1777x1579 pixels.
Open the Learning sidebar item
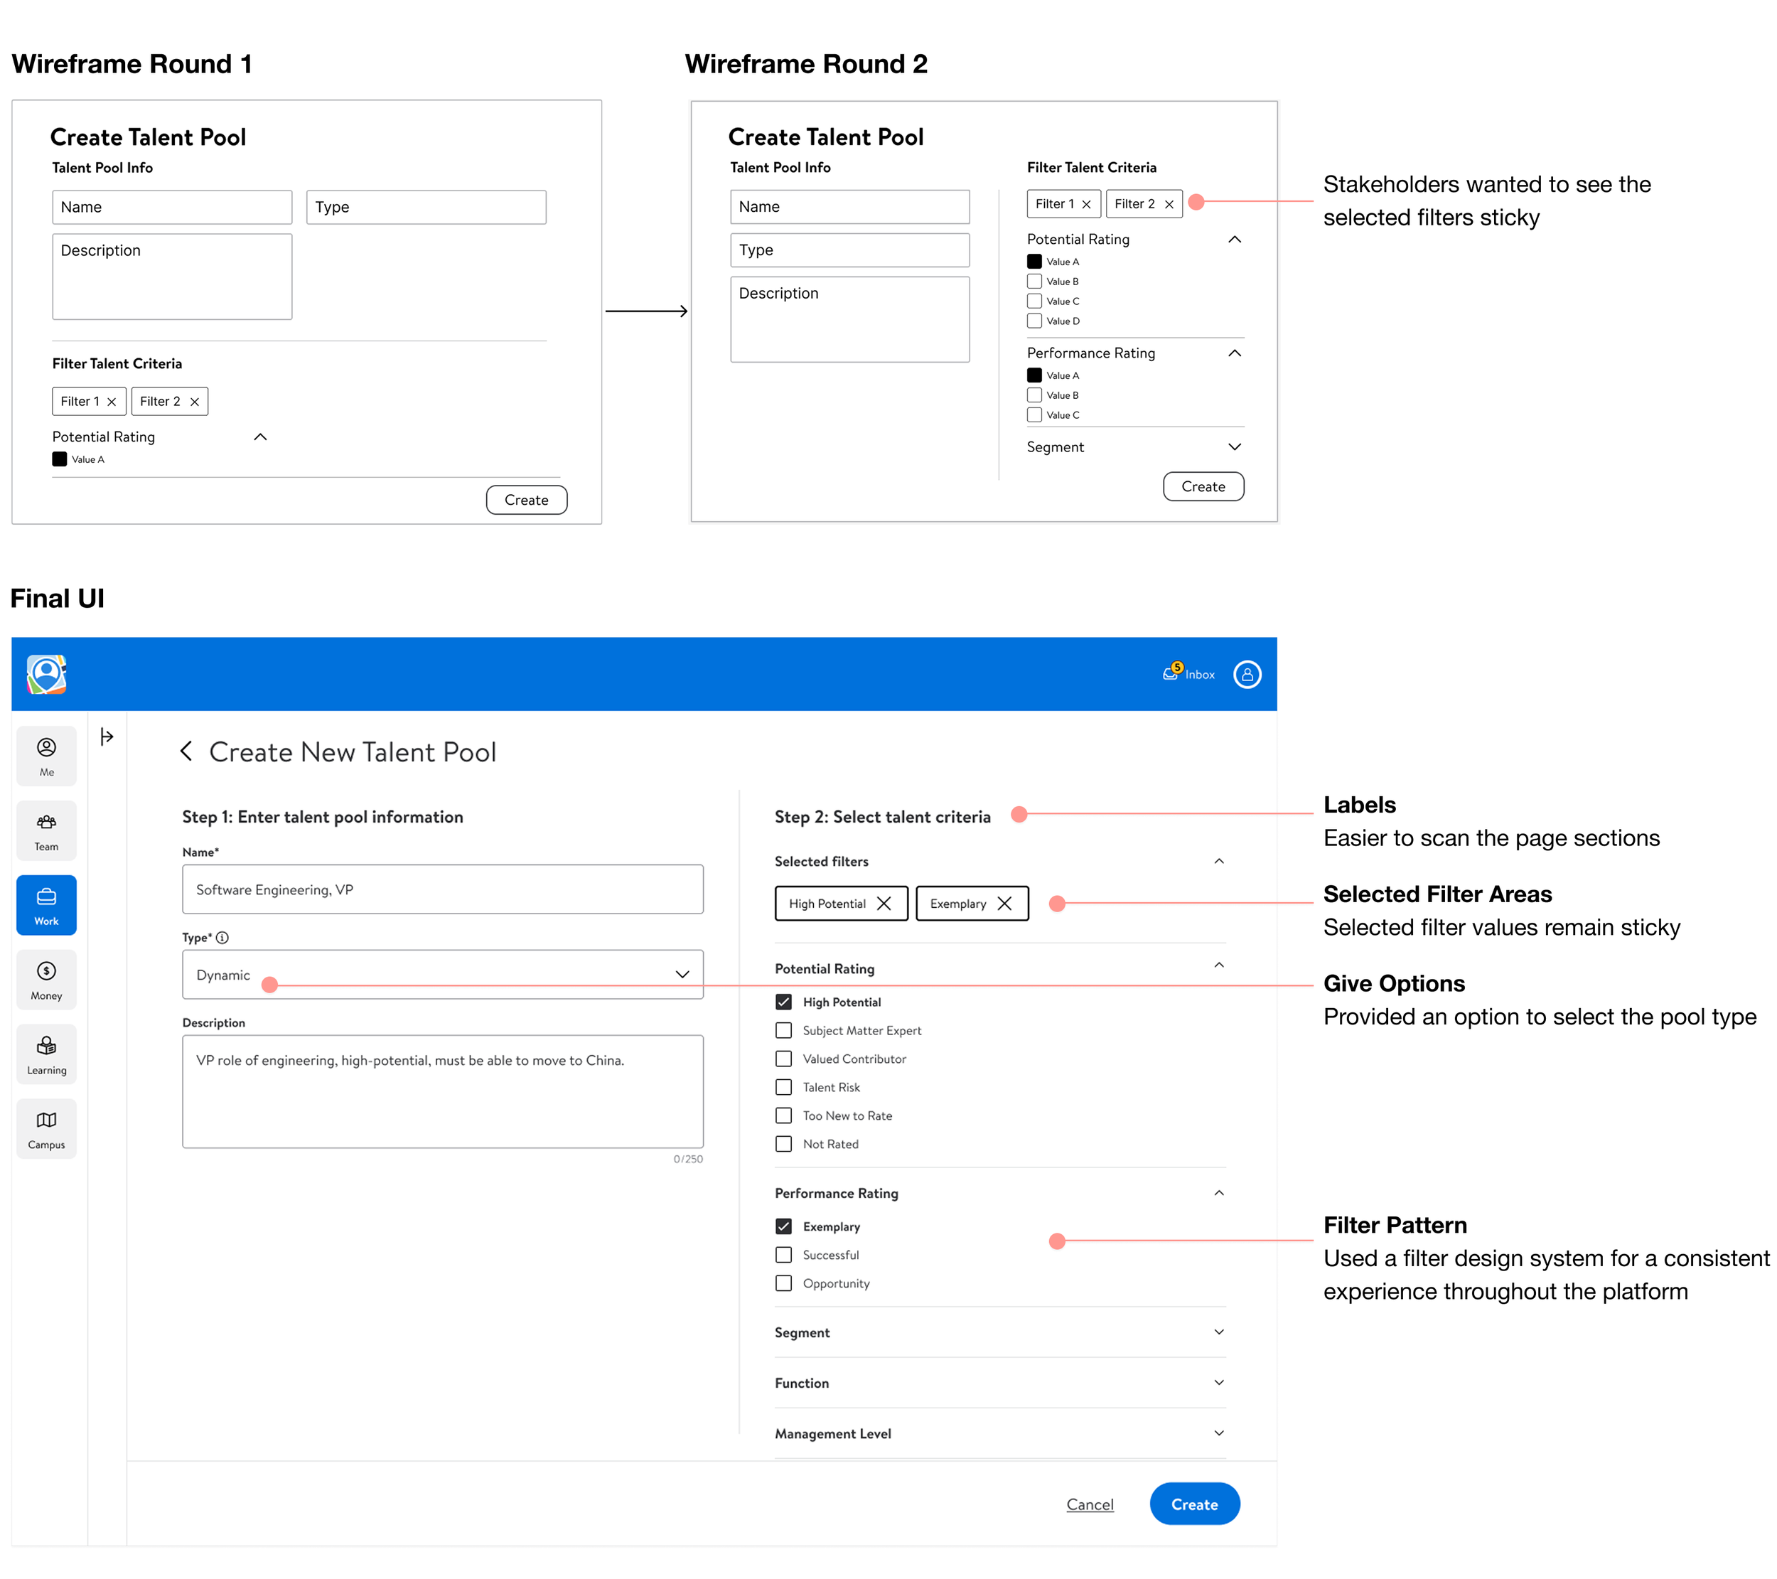tap(46, 1054)
